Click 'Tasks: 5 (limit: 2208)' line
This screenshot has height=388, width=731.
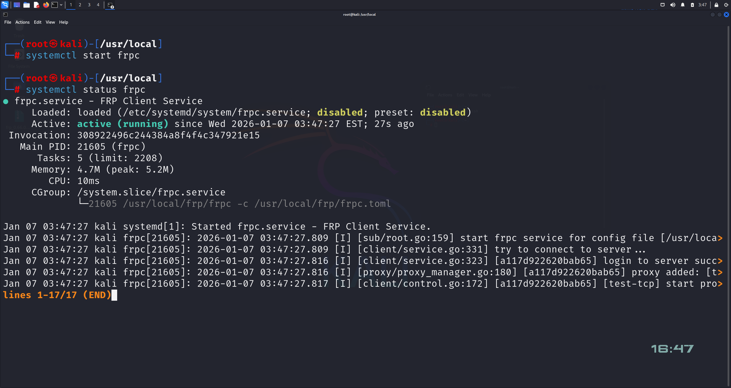100,158
